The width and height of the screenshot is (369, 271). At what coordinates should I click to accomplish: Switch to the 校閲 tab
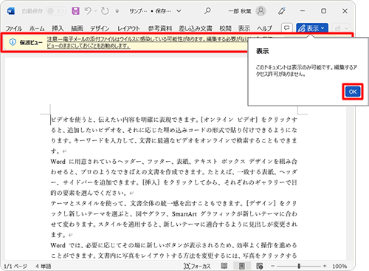225,29
